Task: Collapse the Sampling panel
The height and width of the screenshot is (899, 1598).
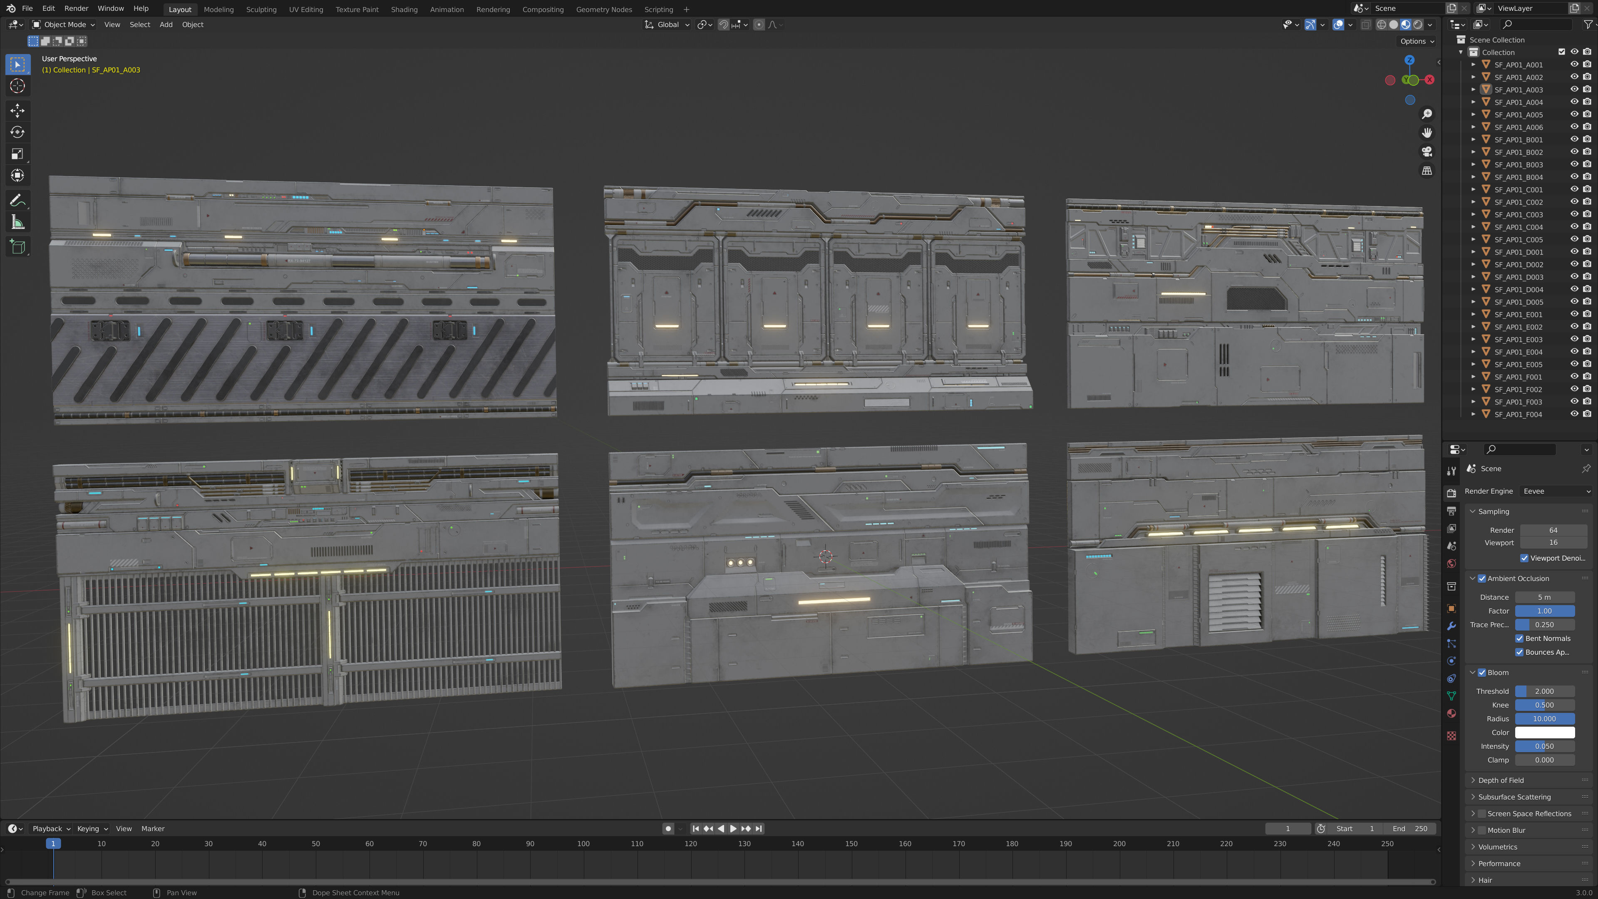Action: pyautogui.click(x=1493, y=512)
